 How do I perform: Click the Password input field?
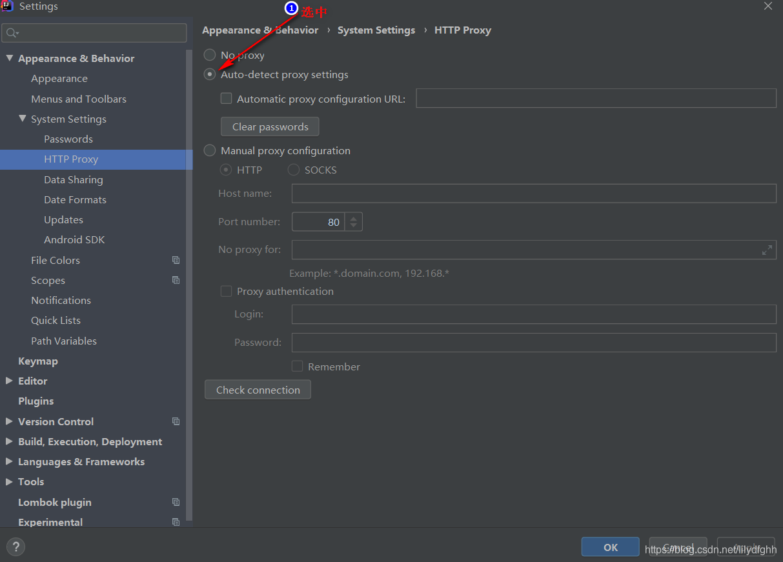click(x=534, y=342)
